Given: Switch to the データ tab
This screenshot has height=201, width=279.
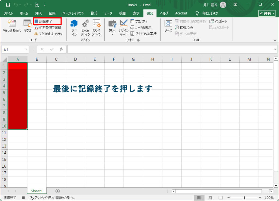Looking at the screenshot, I should (108, 13).
